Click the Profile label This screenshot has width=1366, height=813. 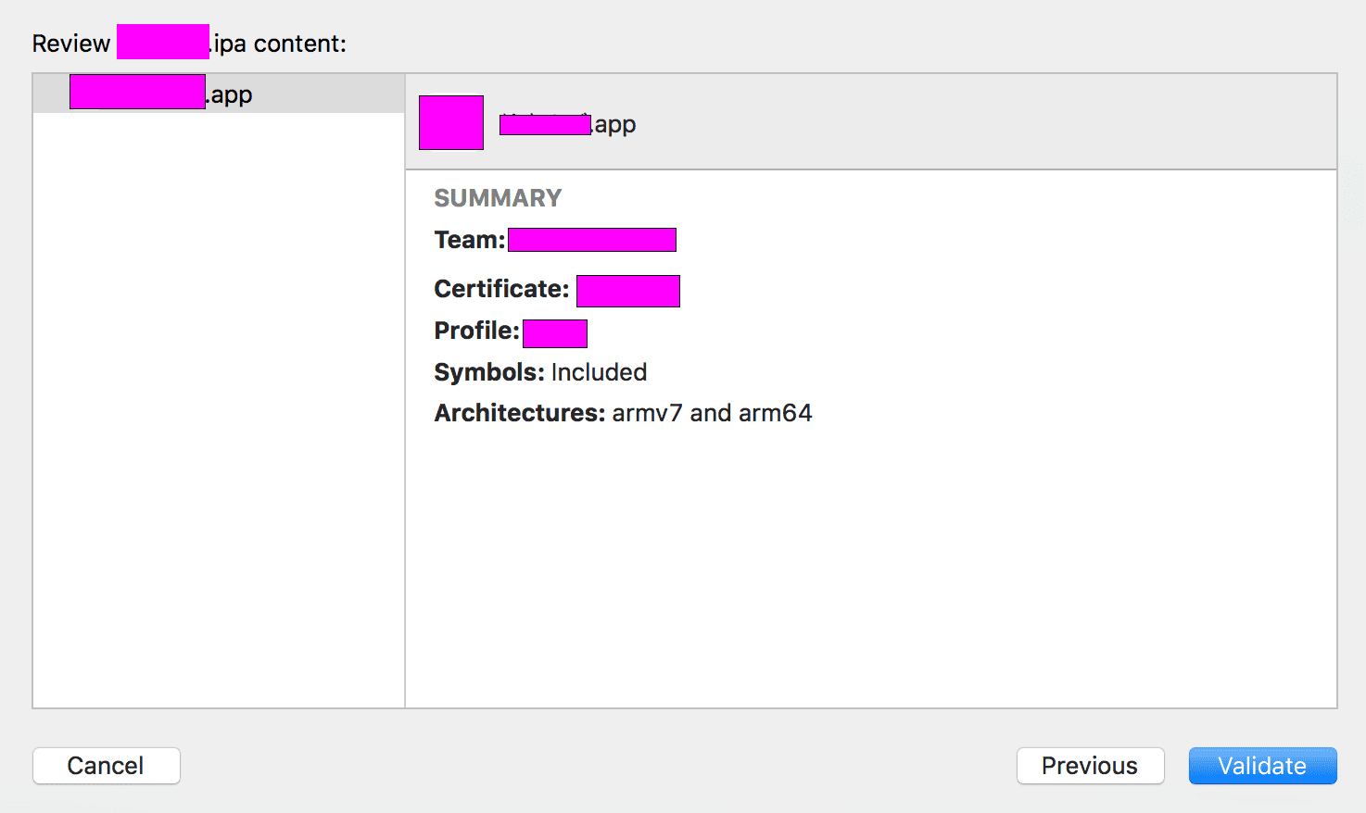[x=476, y=331]
